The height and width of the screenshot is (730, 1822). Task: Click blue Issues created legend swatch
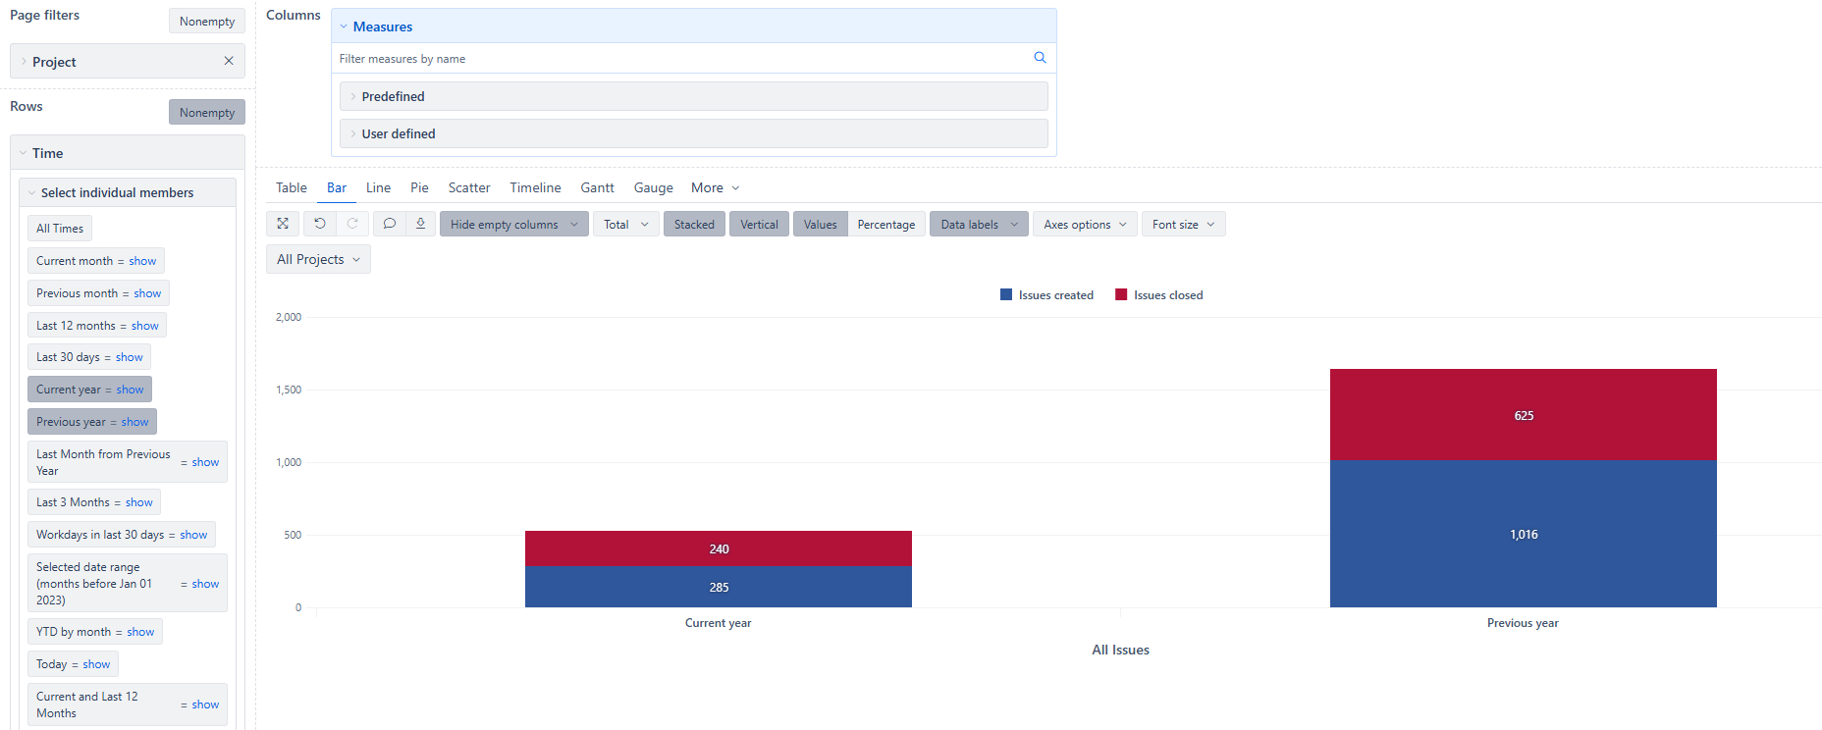coord(1006,294)
